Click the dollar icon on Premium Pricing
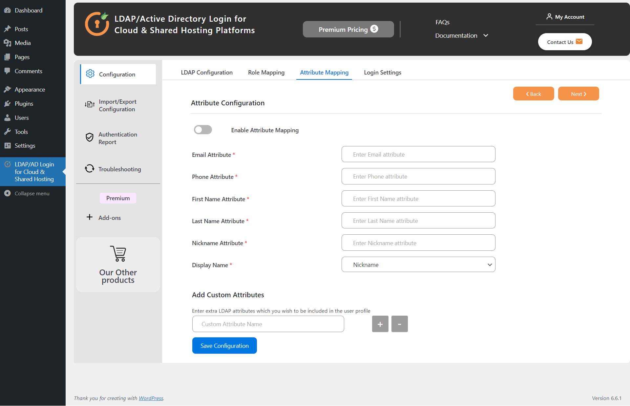The height and width of the screenshot is (406, 630). point(374,29)
